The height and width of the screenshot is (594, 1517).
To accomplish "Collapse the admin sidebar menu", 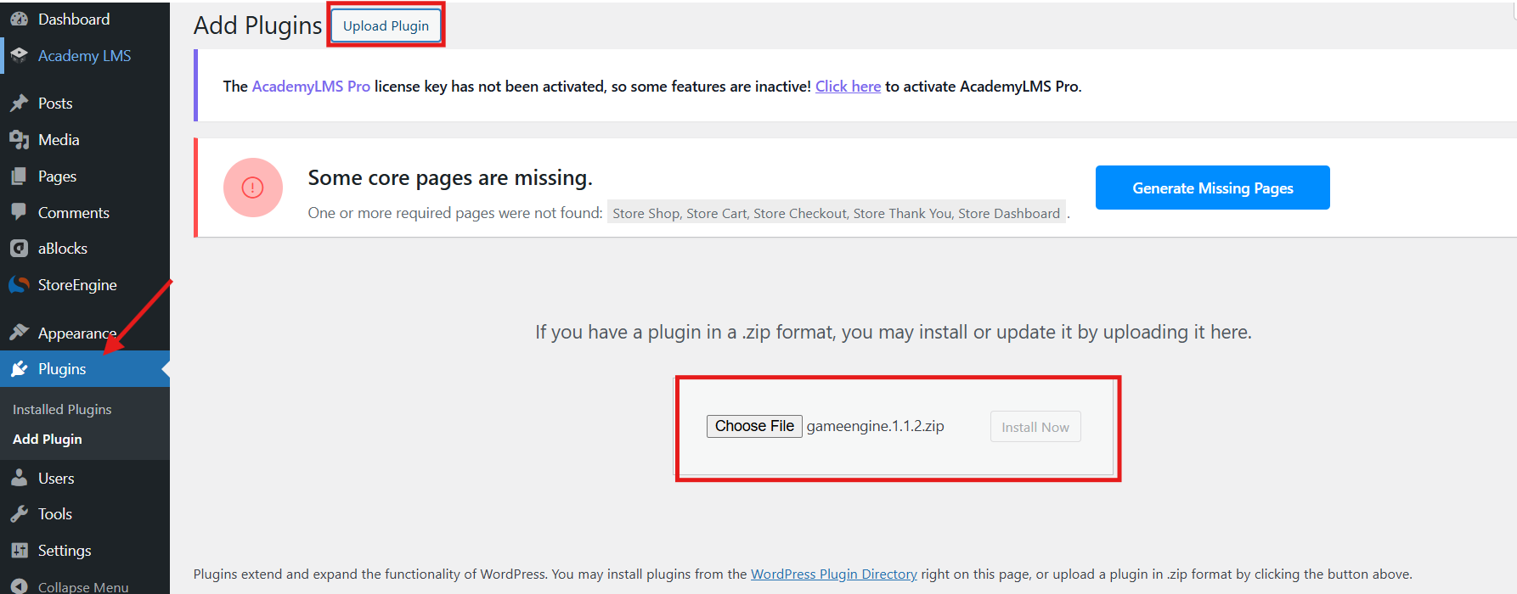I will tap(85, 586).
